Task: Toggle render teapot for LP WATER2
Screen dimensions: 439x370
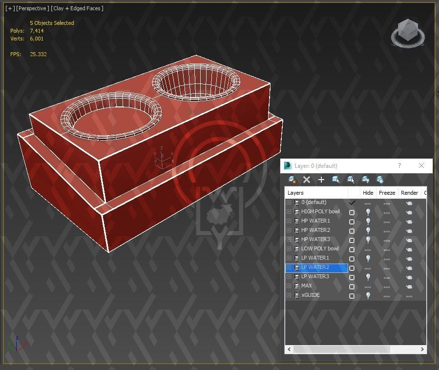Action: tap(409, 268)
